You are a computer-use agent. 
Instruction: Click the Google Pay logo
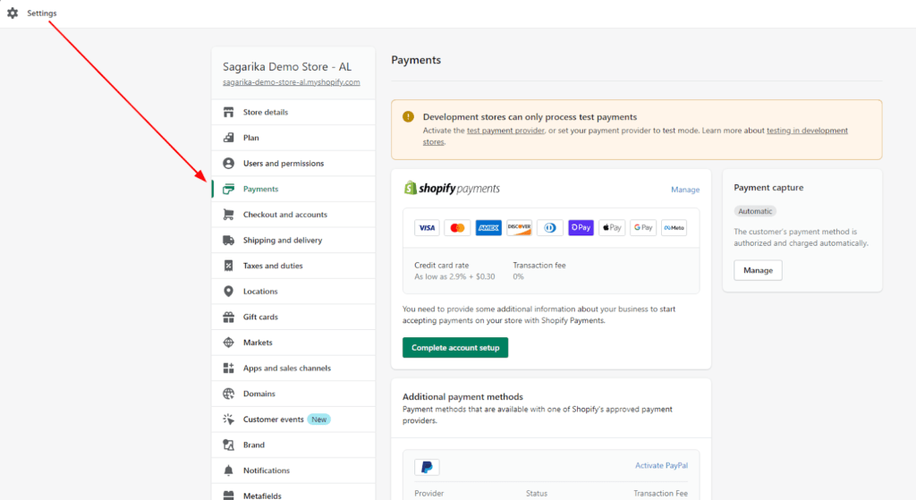[642, 228]
